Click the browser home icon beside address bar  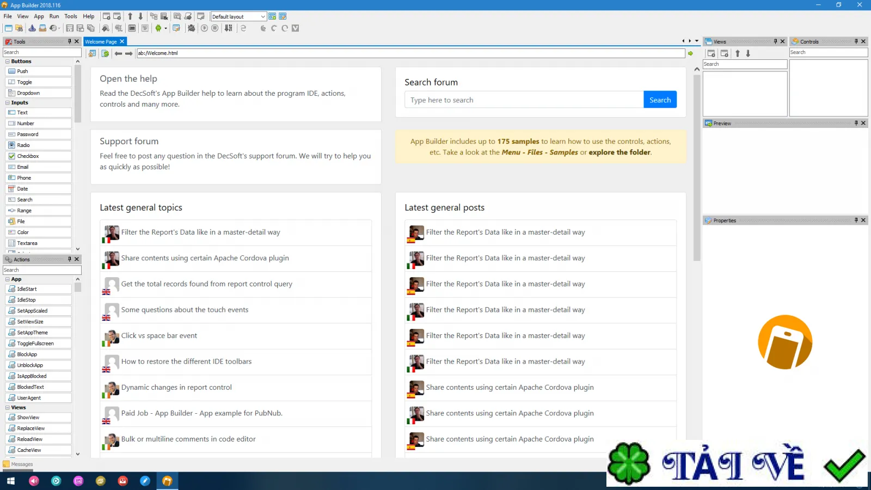pos(92,53)
